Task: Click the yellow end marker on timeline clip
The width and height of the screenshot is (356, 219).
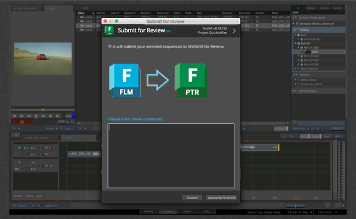Action: pyautogui.click(x=279, y=147)
